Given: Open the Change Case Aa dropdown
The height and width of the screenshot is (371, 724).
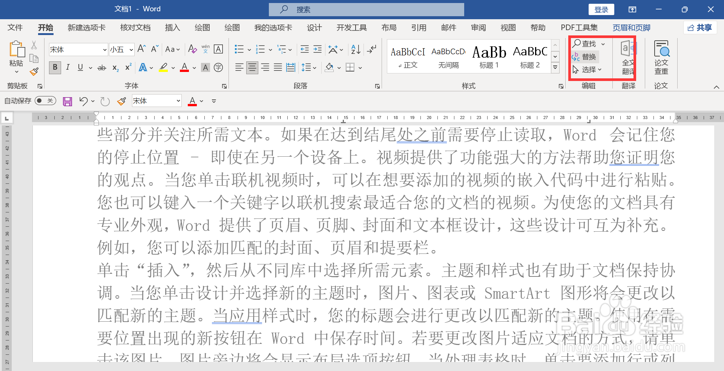Looking at the screenshot, I should coord(173,49).
